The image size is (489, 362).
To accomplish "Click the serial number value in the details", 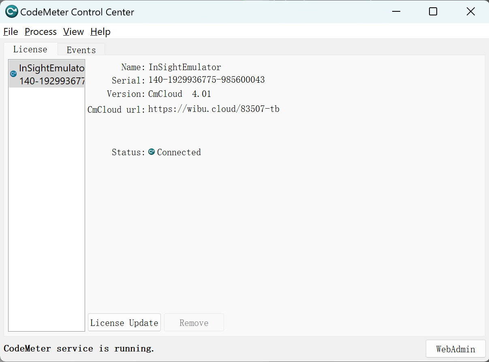I will (206, 80).
